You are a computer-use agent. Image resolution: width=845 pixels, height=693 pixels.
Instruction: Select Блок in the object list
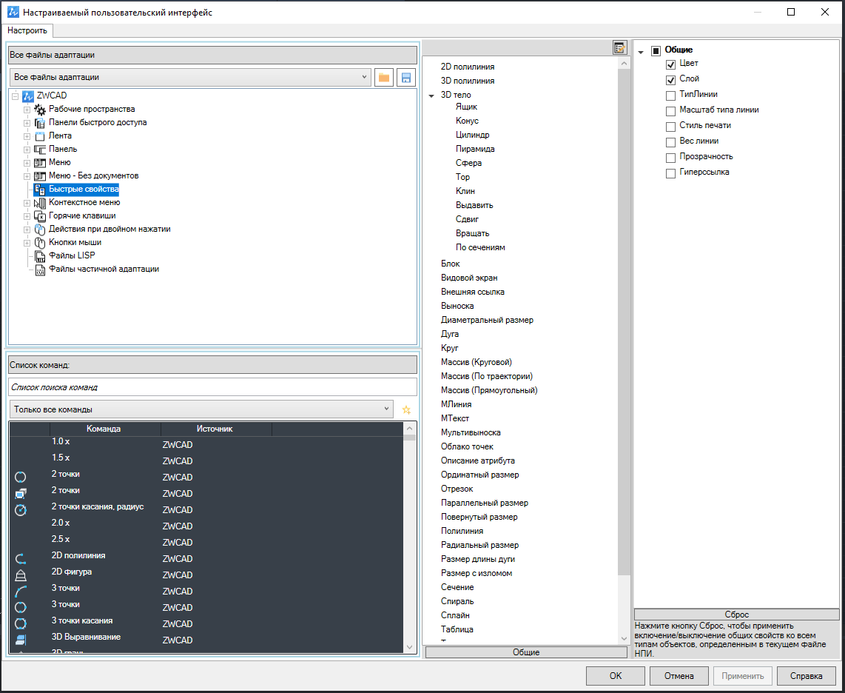click(451, 264)
